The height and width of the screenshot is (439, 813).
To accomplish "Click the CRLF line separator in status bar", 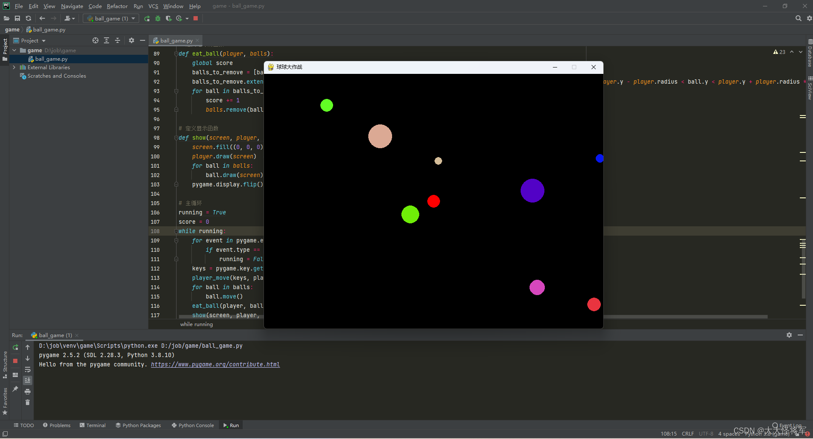I will tap(688, 433).
